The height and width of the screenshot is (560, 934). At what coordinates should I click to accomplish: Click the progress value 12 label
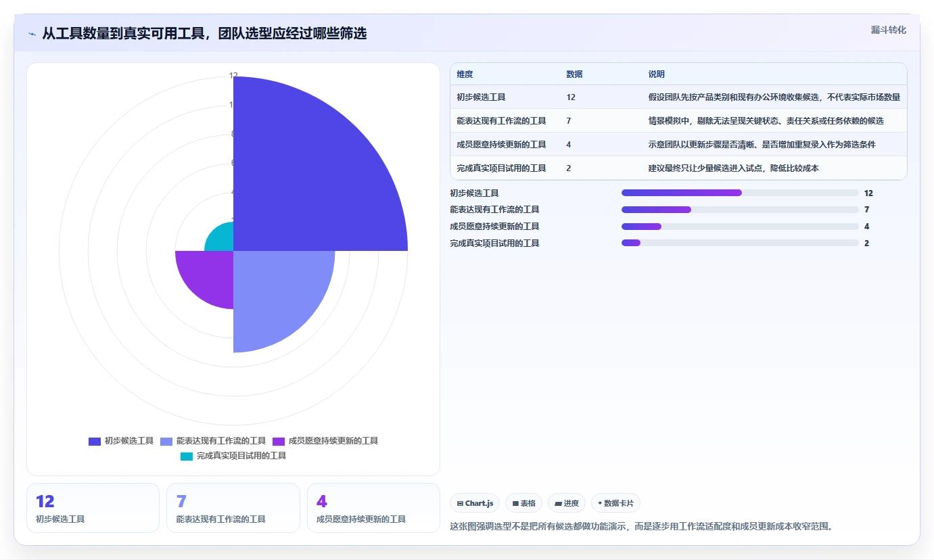[x=868, y=193]
